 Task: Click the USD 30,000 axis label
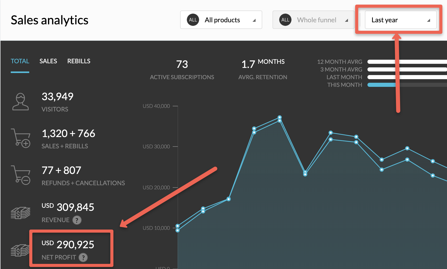click(x=156, y=147)
